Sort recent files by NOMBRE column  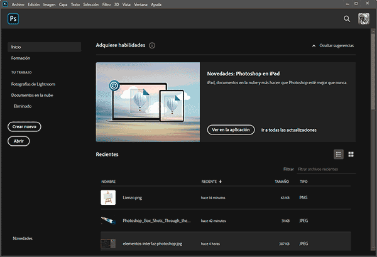109,182
